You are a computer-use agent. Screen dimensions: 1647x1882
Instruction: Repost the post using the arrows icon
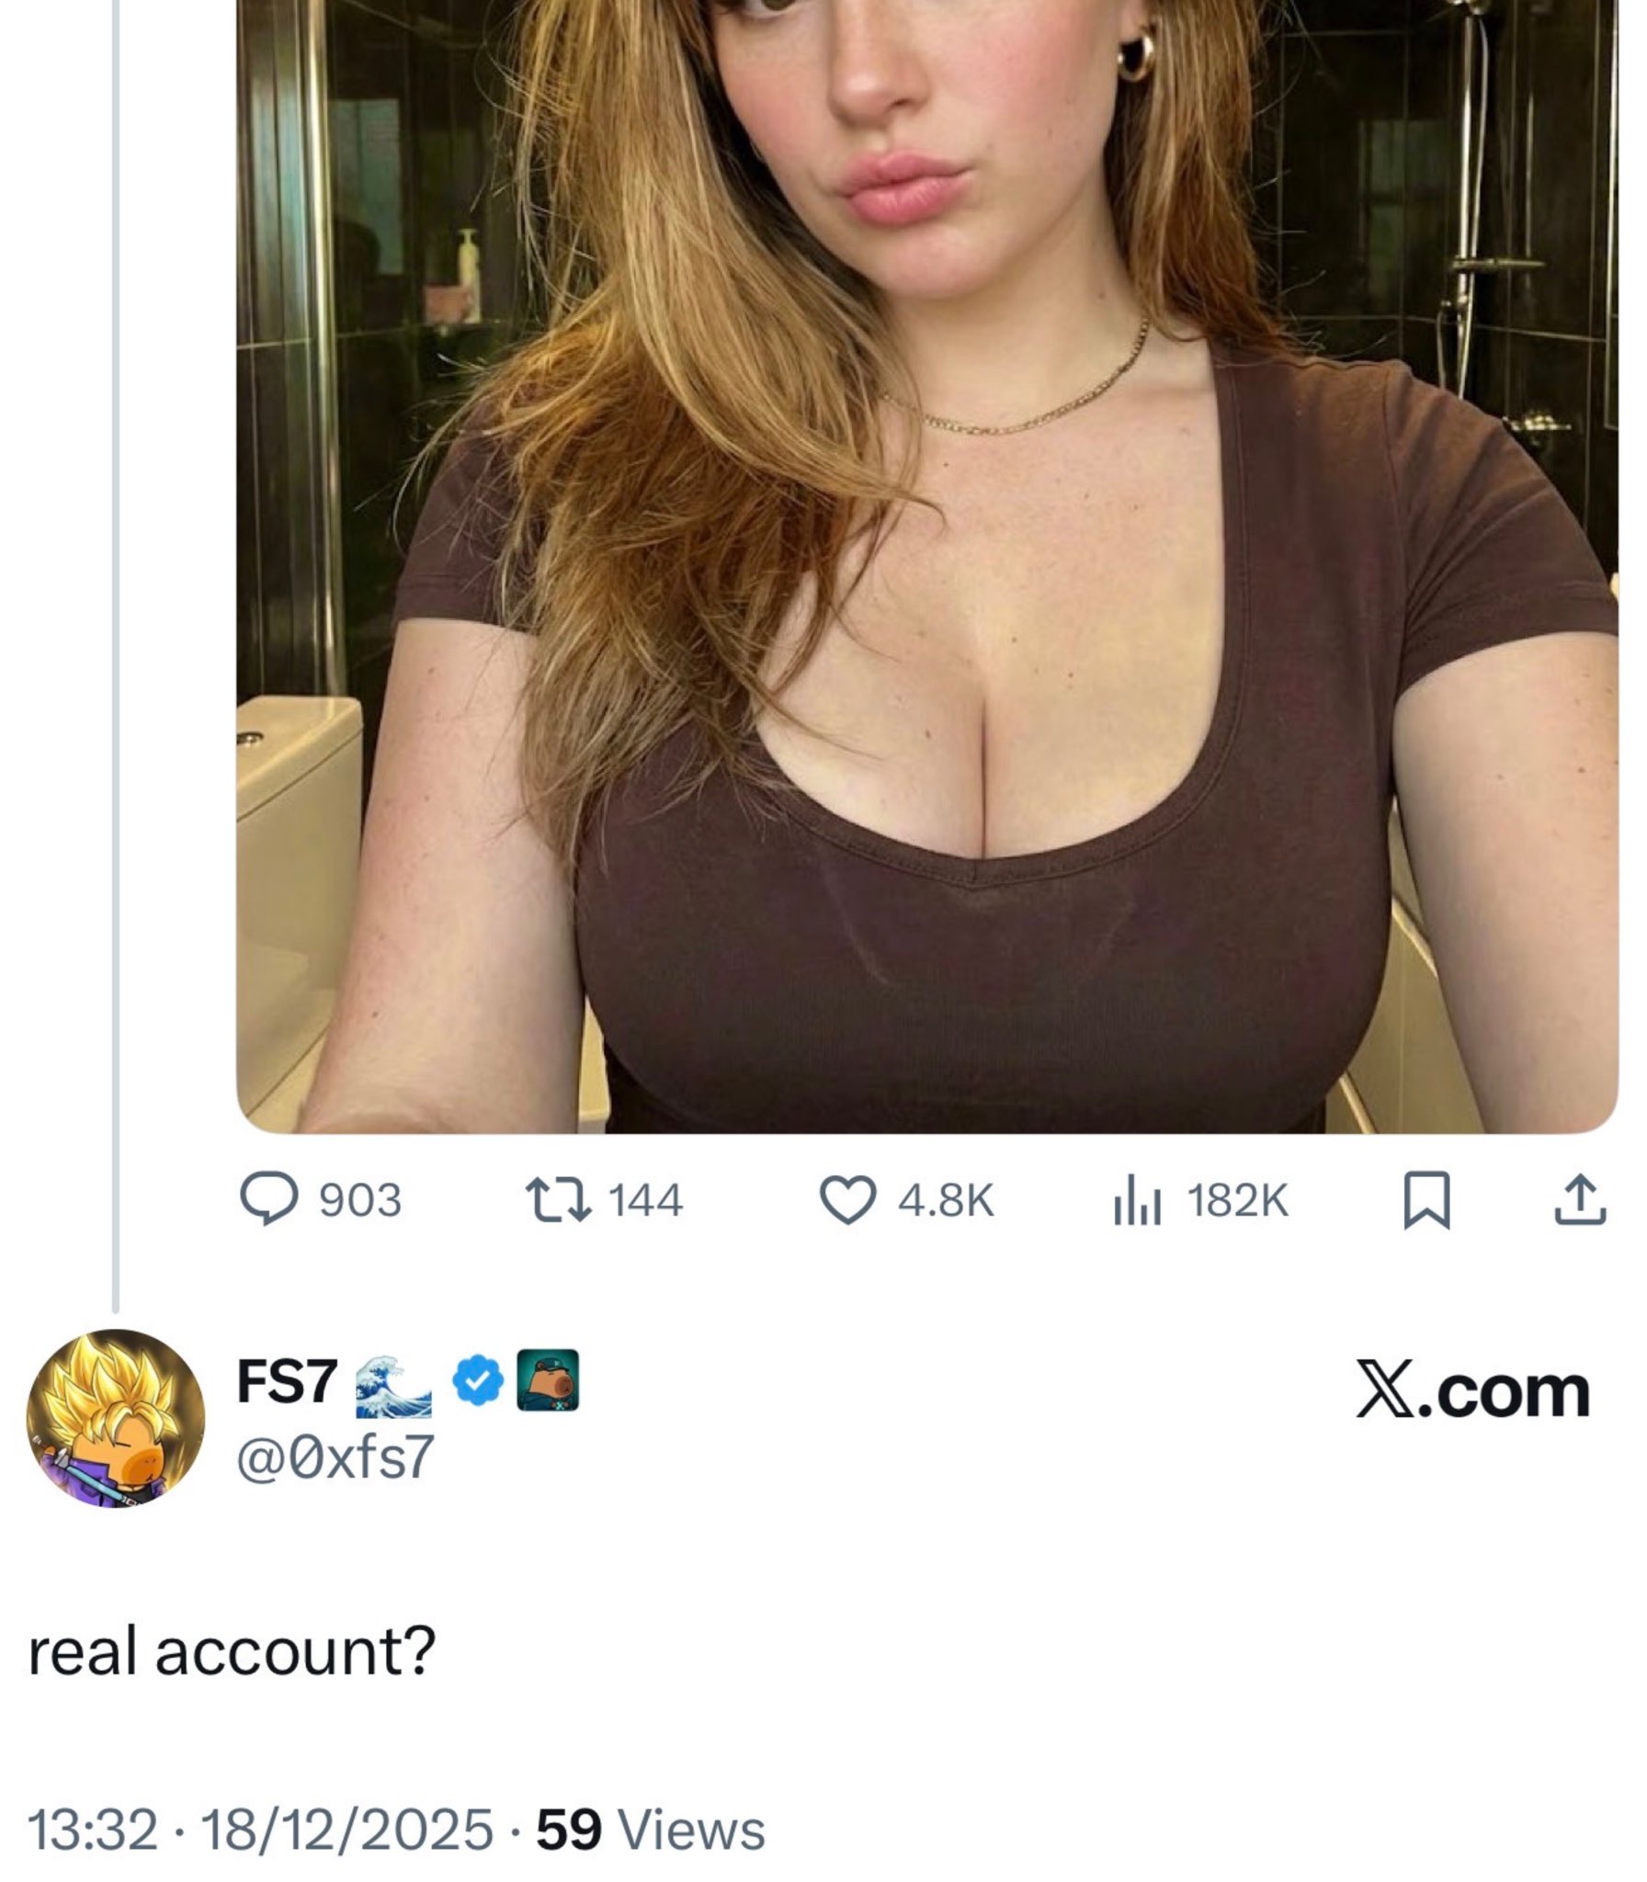[x=557, y=1201]
